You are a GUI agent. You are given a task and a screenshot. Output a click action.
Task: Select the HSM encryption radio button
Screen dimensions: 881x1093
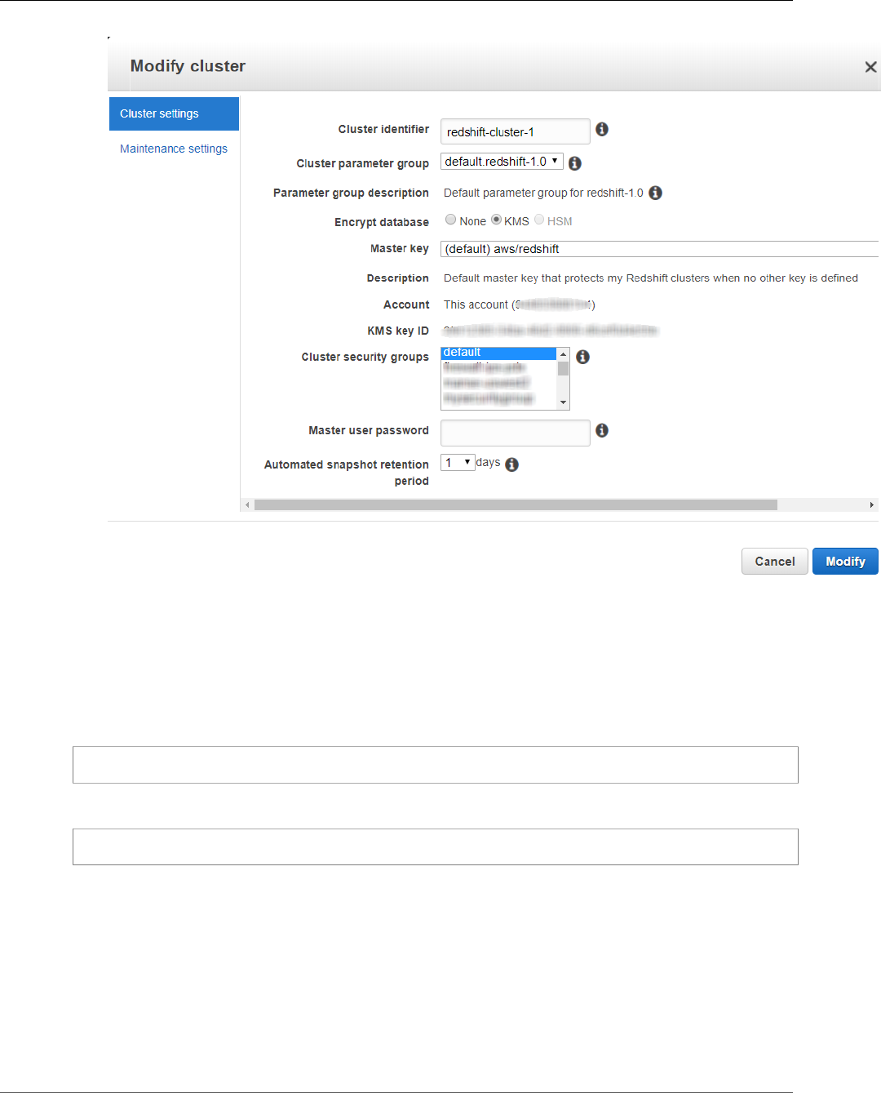pyautogui.click(x=539, y=220)
